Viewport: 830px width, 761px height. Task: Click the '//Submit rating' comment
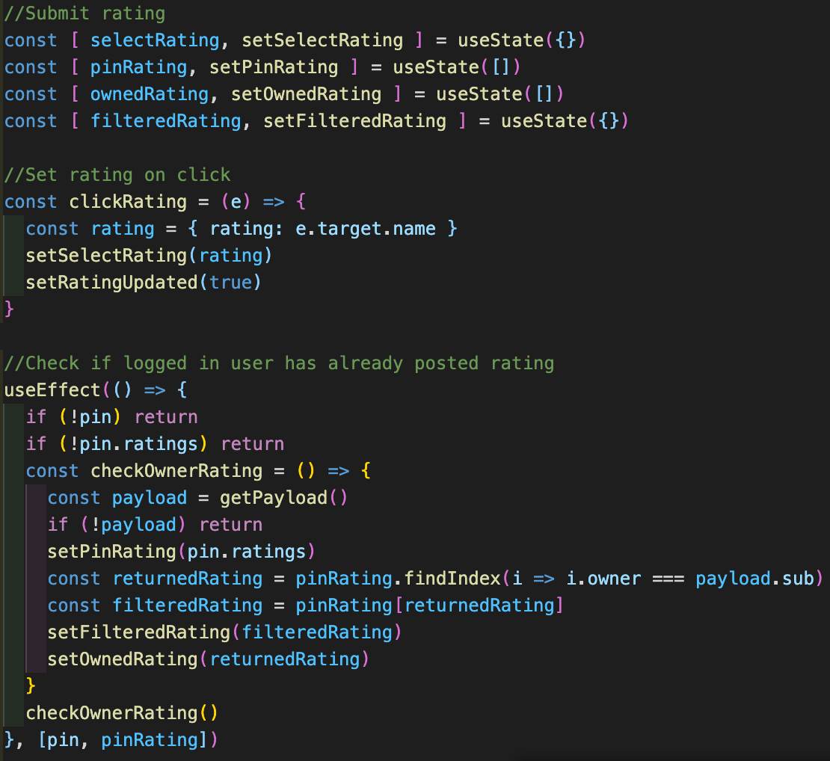click(x=84, y=13)
